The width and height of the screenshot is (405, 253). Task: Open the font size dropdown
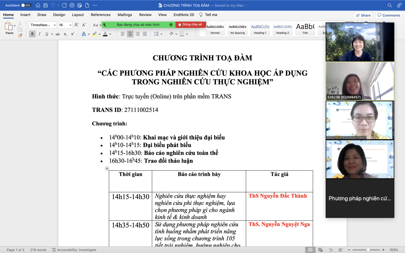pyautogui.click(x=70, y=25)
